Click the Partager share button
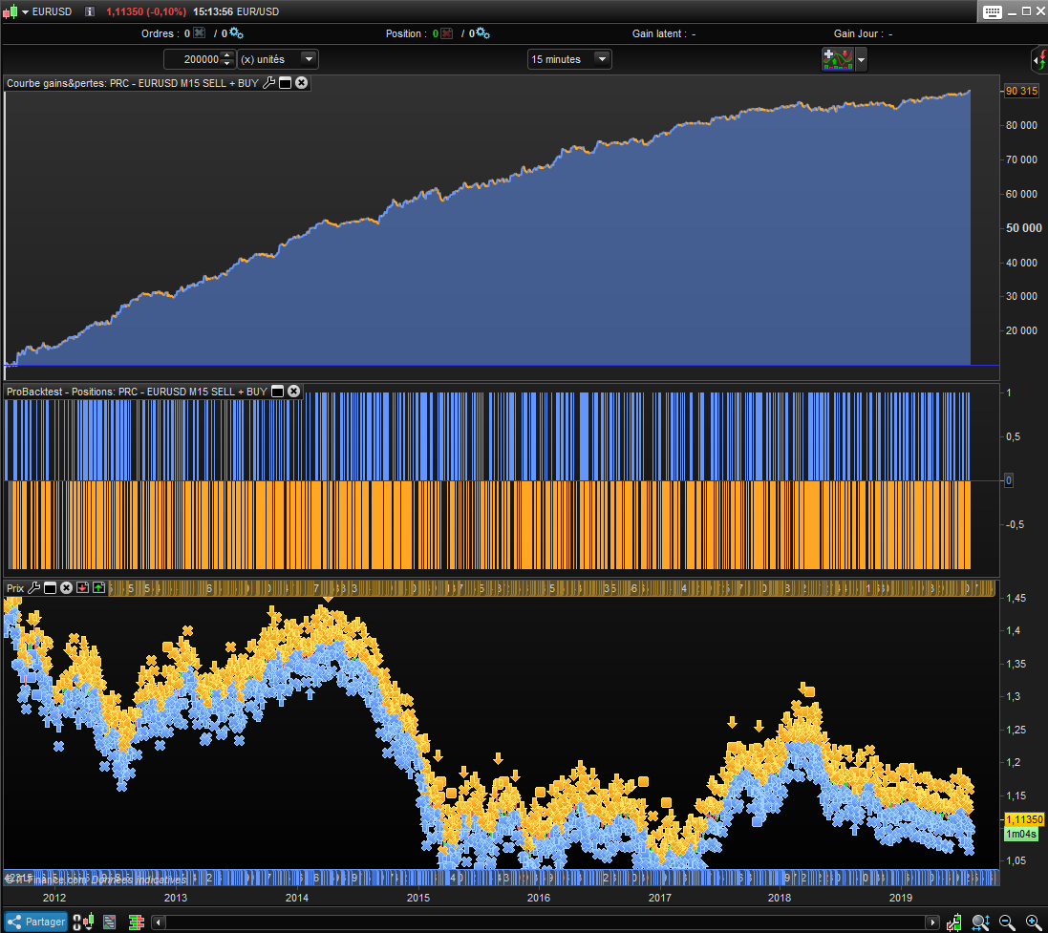The image size is (1048, 933). [x=37, y=922]
